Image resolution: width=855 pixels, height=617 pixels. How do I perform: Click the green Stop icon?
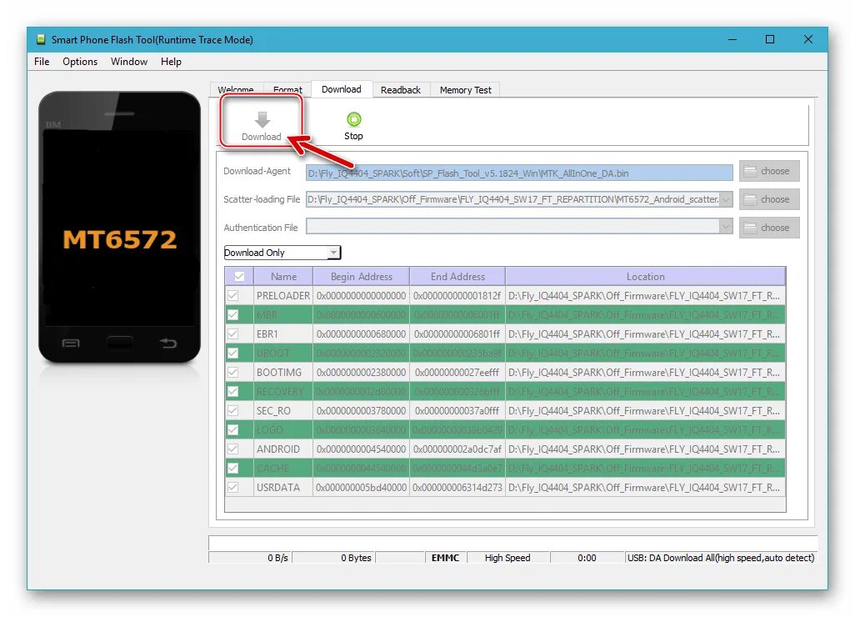tap(354, 119)
